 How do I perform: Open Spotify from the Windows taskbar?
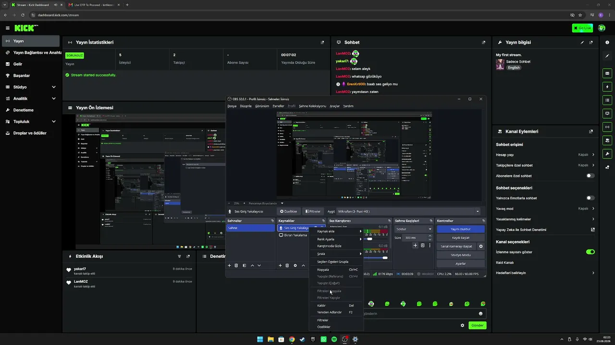coord(334,339)
